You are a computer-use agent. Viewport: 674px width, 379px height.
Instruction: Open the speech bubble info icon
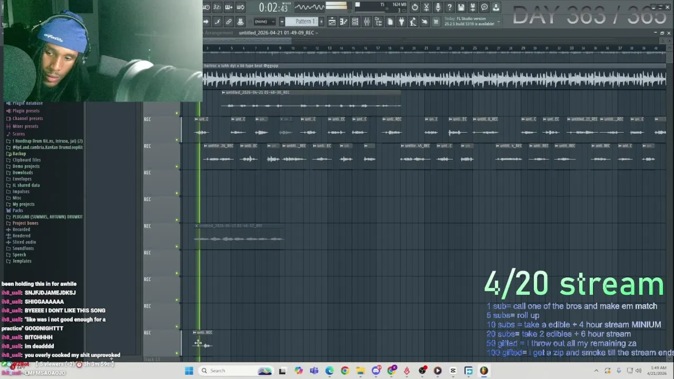point(484,7)
